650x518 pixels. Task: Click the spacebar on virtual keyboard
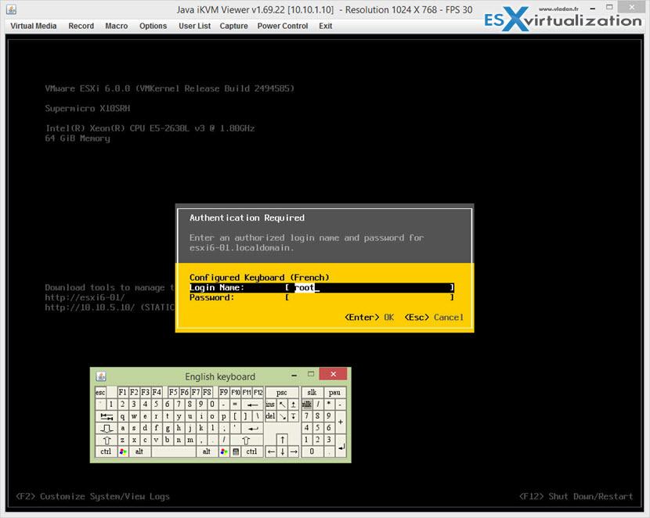(174, 451)
